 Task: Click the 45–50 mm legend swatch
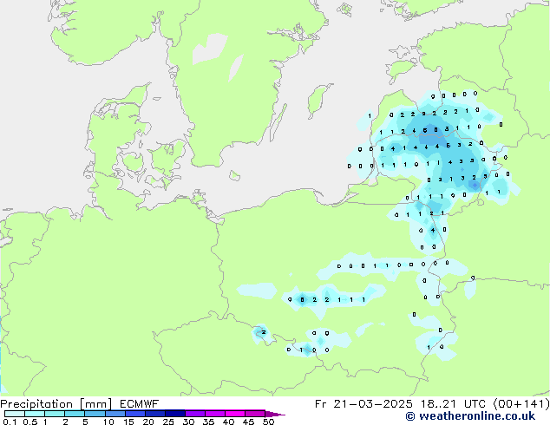(255, 414)
